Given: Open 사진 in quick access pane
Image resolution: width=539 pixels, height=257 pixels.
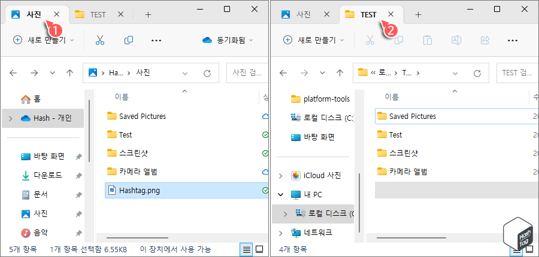Looking at the screenshot, I should (x=35, y=214).
